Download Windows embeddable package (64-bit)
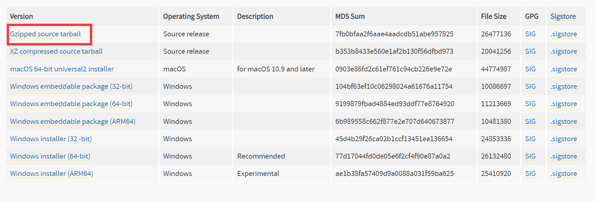596x202 pixels. point(71,104)
